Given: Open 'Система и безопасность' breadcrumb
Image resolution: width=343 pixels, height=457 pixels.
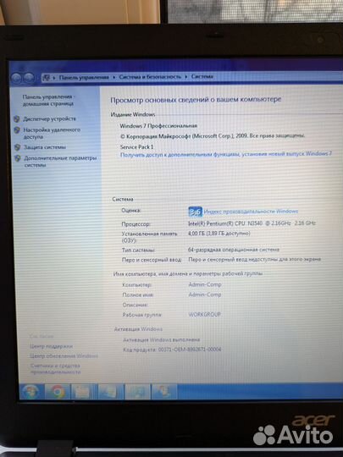Looking at the screenshot, I should tap(150, 77).
